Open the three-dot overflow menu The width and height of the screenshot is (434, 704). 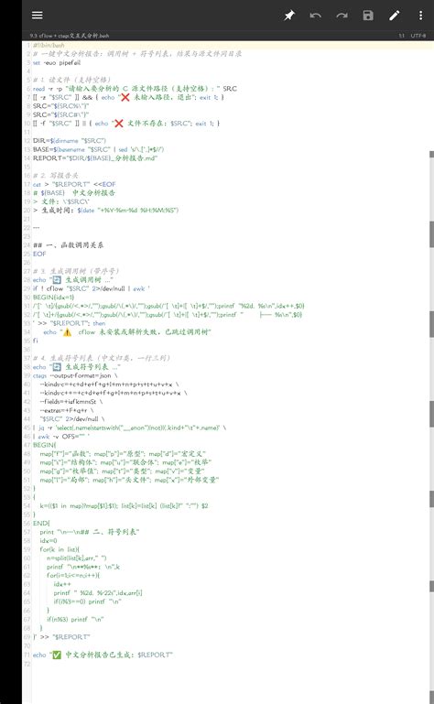[x=420, y=16]
